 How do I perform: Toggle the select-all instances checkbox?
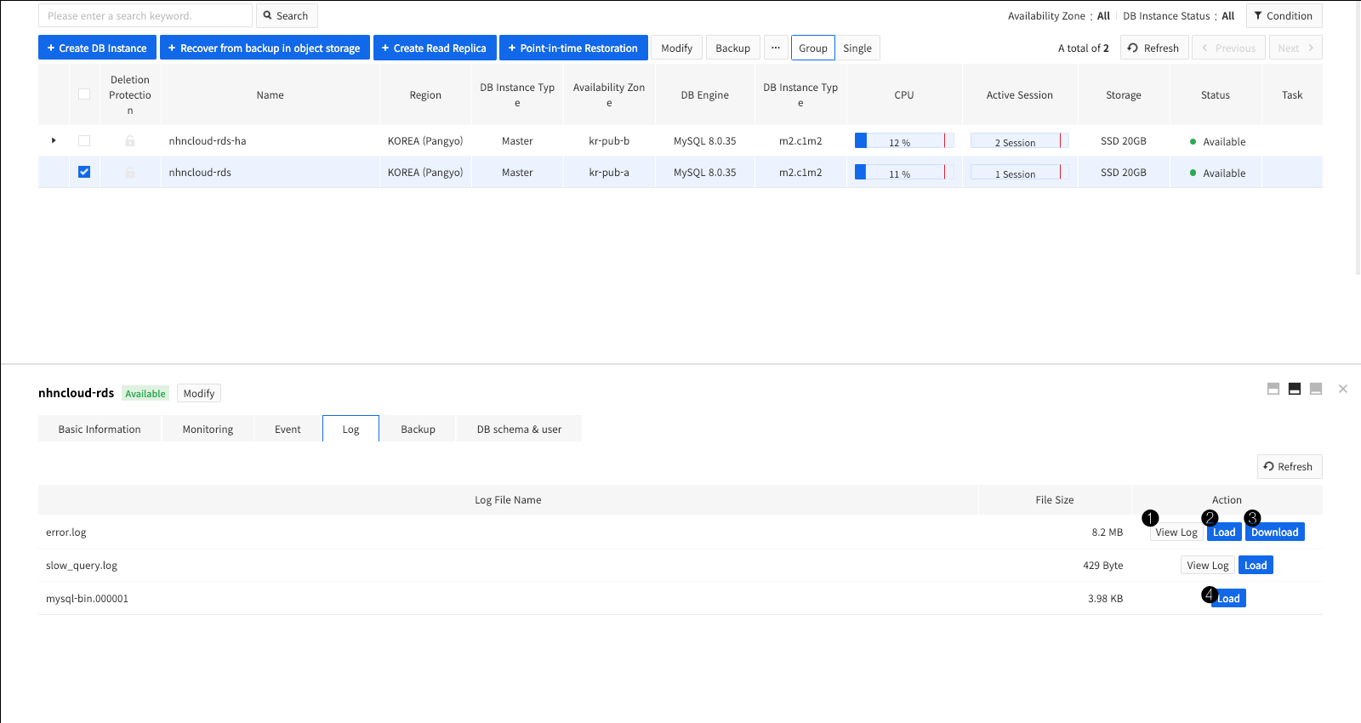tap(84, 94)
